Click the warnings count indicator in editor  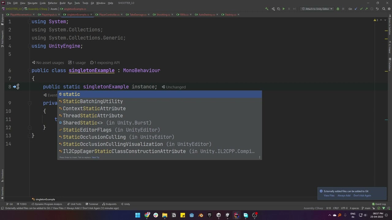[376, 20]
